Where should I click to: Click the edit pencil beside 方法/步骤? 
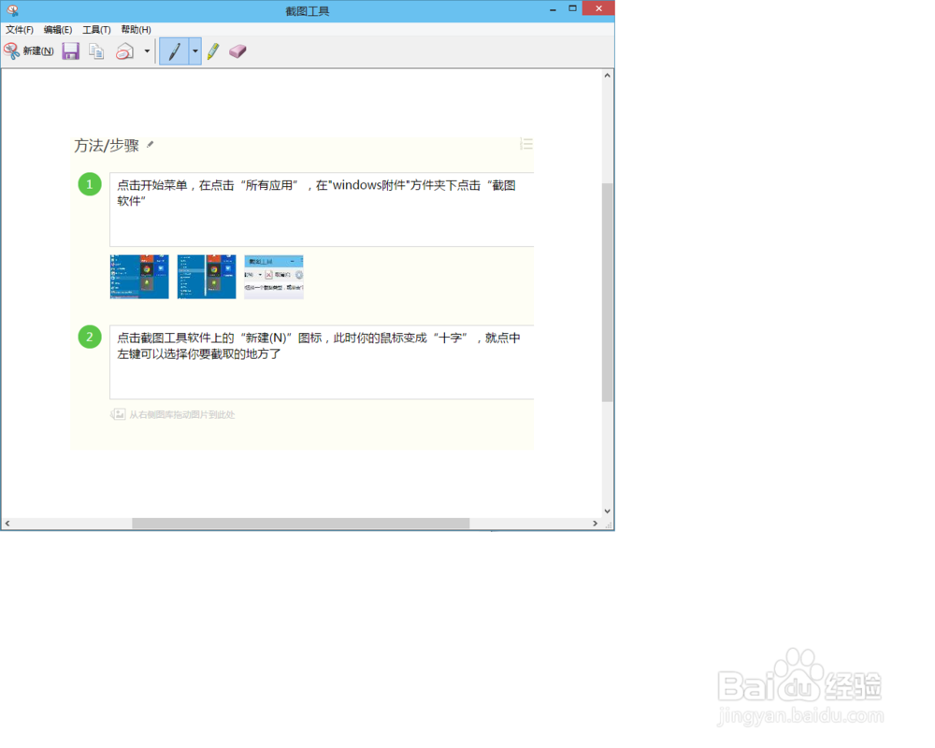[x=151, y=145]
